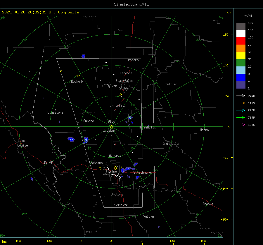Click the green 31JP arrow icon
Screen dimensions: 263x245
coord(241,118)
